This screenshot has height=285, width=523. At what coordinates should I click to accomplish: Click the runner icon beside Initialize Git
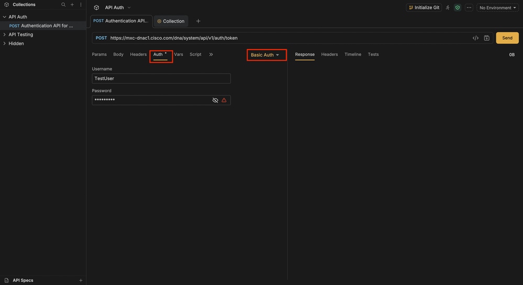[448, 7]
